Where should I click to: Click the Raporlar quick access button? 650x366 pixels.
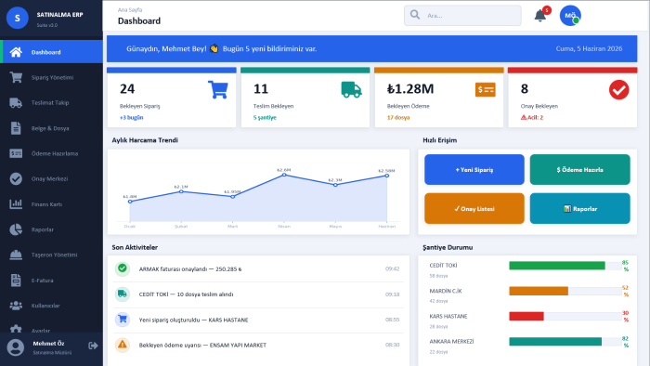tap(580, 208)
